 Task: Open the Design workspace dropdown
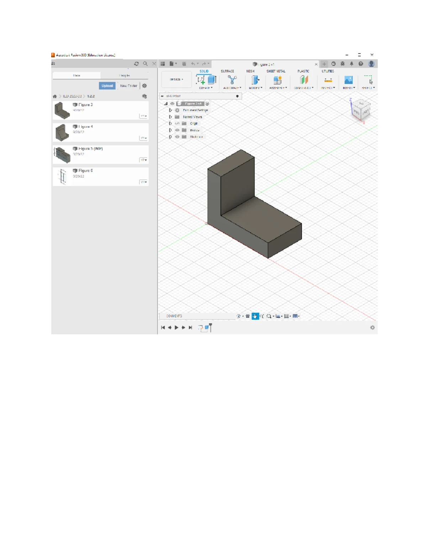[176, 79]
